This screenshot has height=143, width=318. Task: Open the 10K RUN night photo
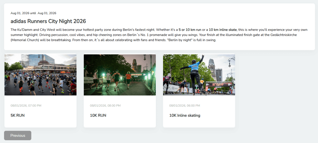pos(120,75)
